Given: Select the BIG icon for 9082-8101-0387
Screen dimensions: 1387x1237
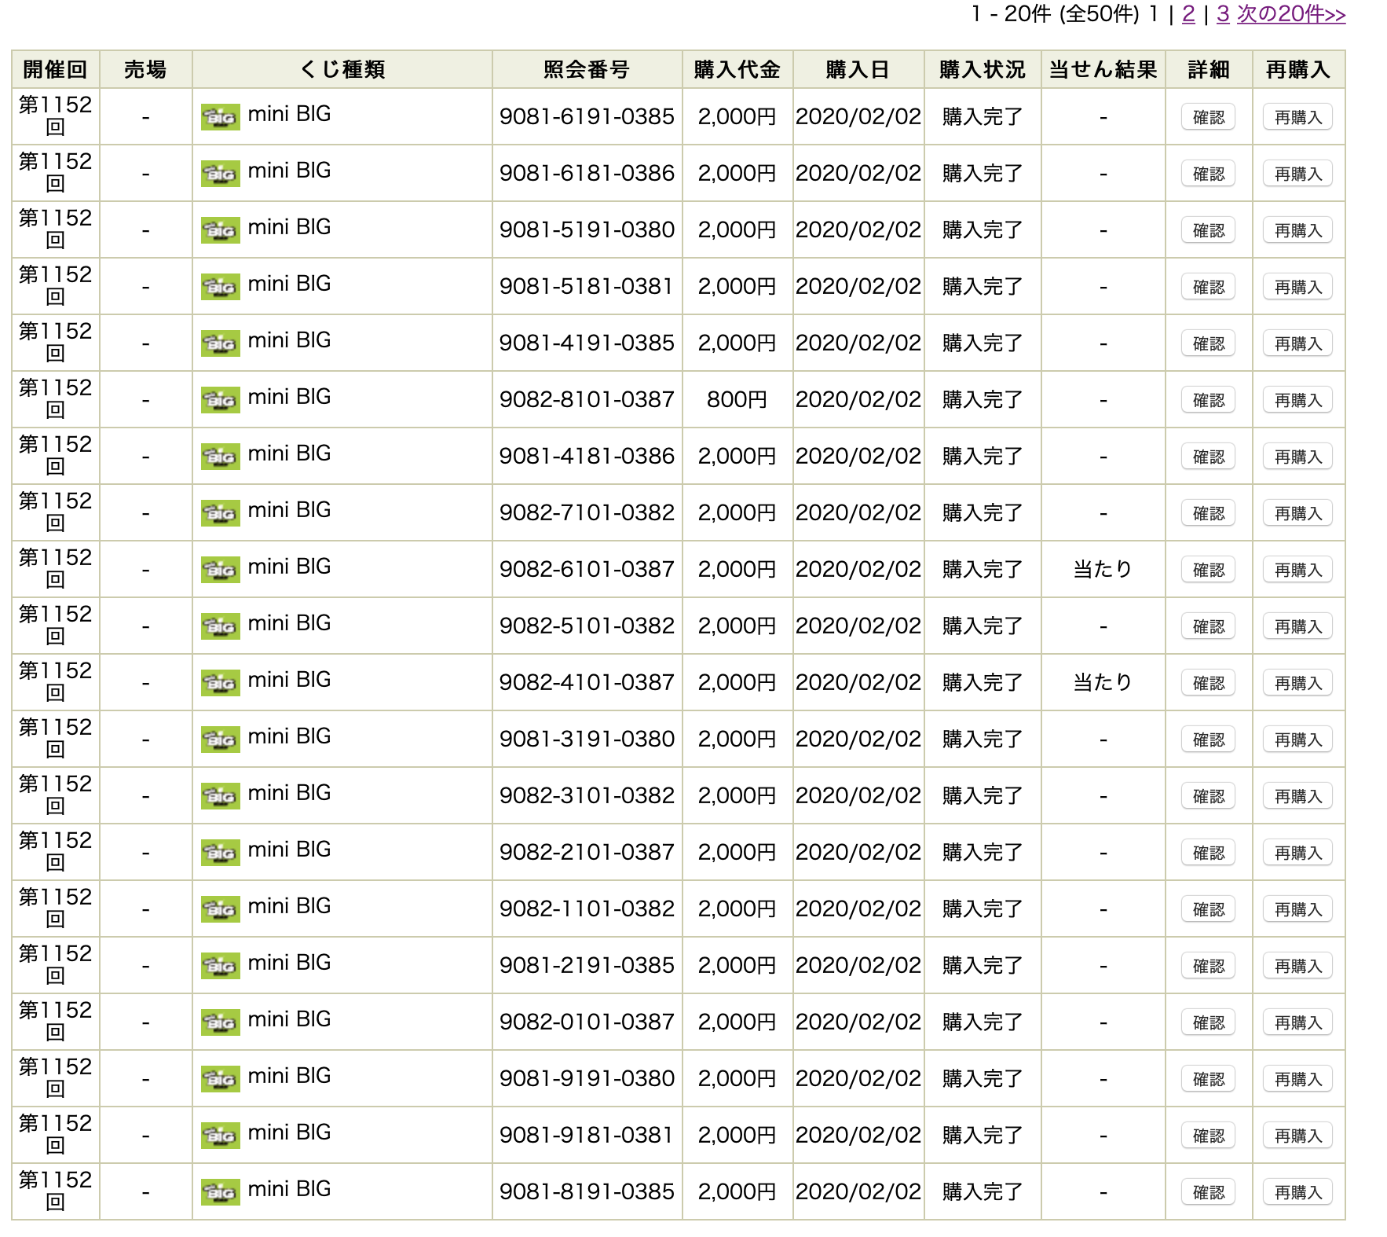Looking at the screenshot, I should [220, 400].
